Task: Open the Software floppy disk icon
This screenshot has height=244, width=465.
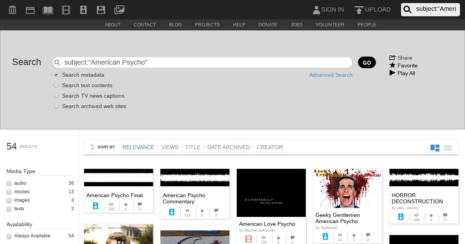Action: click(x=101, y=10)
